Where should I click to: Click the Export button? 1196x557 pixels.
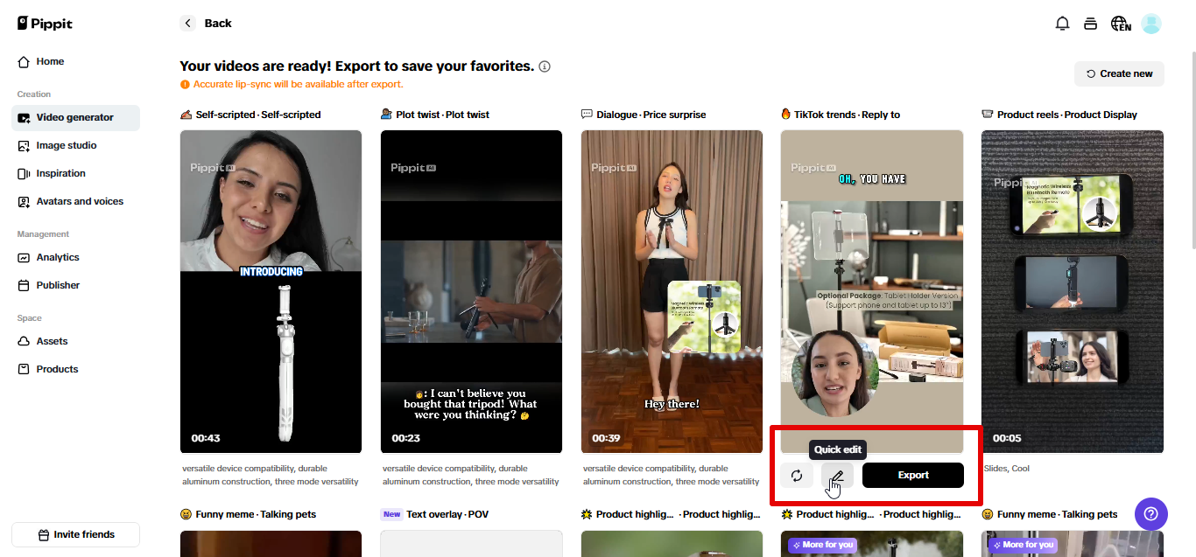tap(913, 476)
